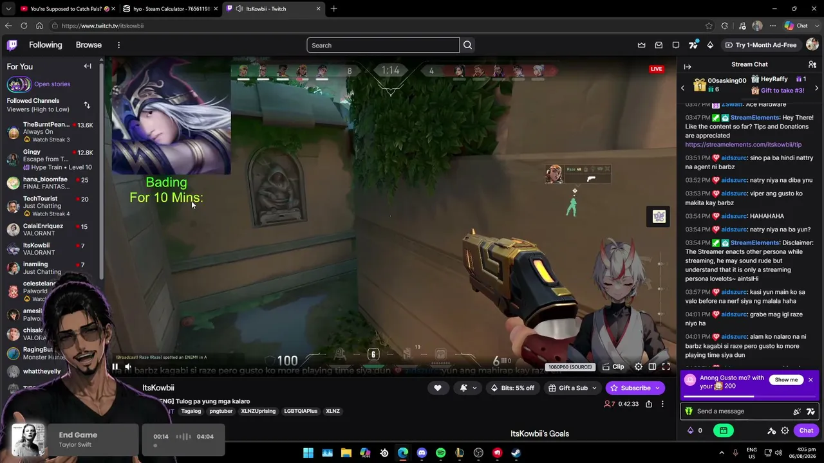The width and height of the screenshot is (824, 463).
Task: Click the Windows Start button
Action: click(308, 453)
